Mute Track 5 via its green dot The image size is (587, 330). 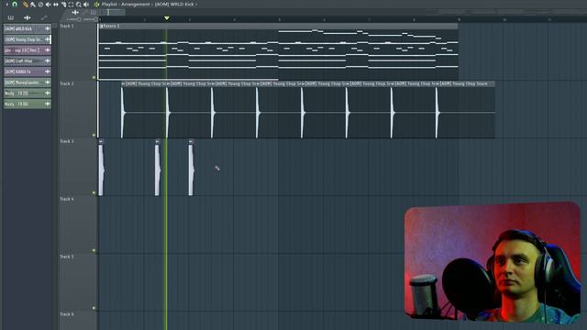pyautogui.click(x=94, y=308)
